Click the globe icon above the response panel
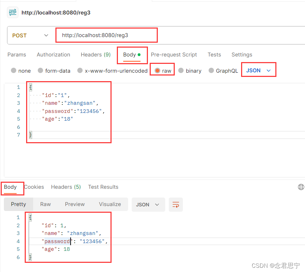Image resolution: width=305 pixels, height=272 pixels. tap(301, 187)
